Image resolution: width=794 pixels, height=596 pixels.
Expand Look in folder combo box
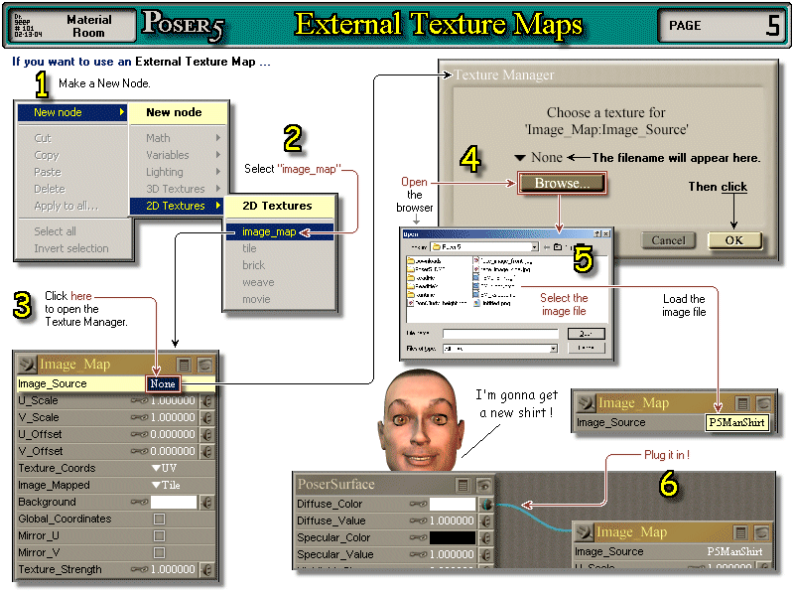(534, 246)
